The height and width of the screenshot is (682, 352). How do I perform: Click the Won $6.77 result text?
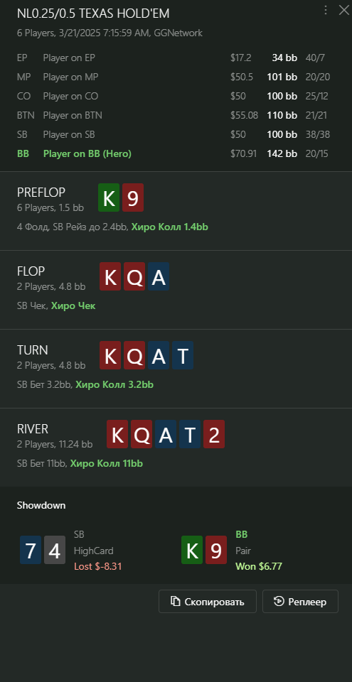pyautogui.click(x=259, y=566)
